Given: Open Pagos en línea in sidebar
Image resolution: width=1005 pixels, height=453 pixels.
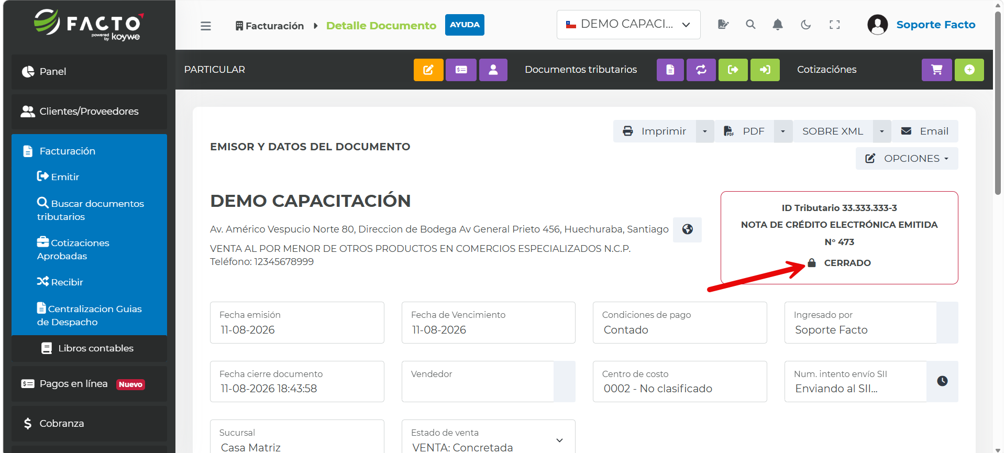Looking at the screenshot, I should 89,384.
